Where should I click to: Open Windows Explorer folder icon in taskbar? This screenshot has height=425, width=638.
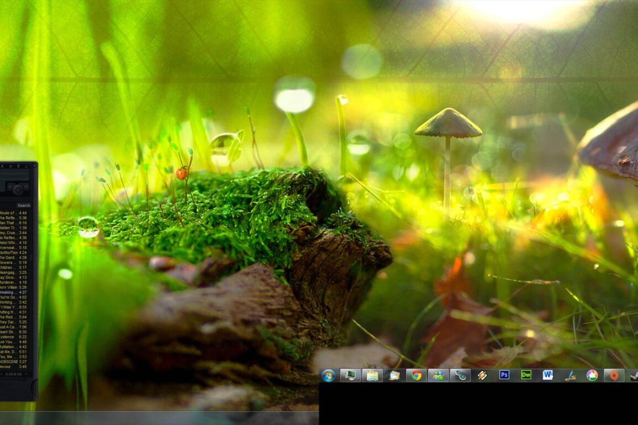click(x=372, y=375)
